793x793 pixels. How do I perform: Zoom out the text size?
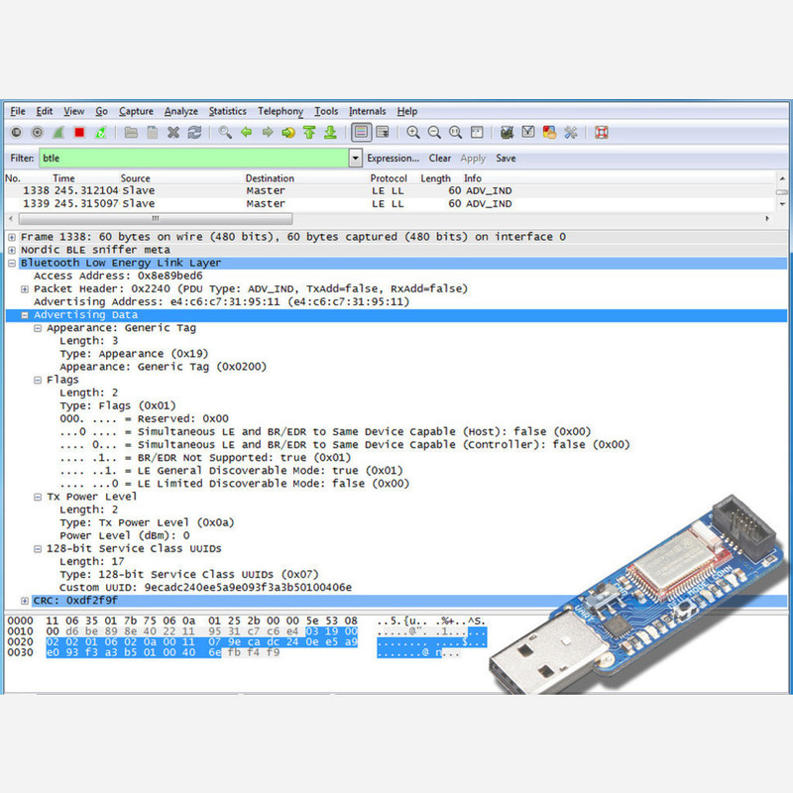point(434,133)
